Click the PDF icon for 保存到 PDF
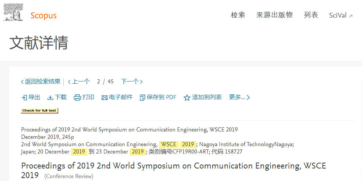 tap(143, 98)
